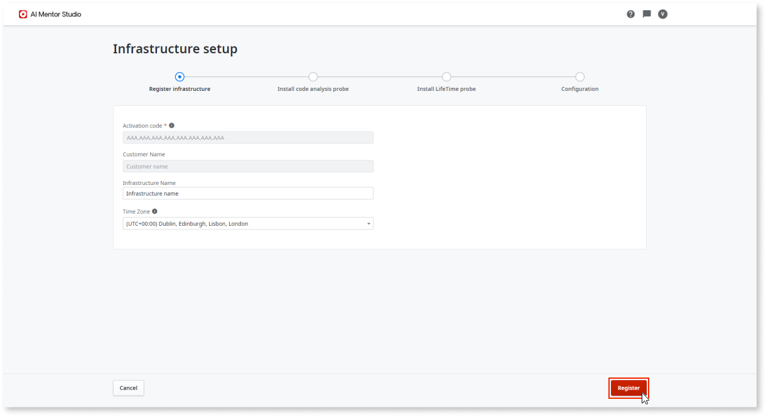The width and height of the screenshot is (766, 417).
Task: Select the Register infrastructure step label
Action: (180, 88)
